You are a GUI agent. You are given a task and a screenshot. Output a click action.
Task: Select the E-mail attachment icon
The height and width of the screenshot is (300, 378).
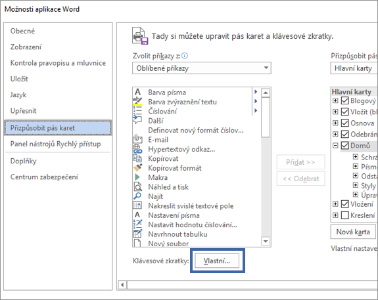pyautogui.click(x=137, y=139)
